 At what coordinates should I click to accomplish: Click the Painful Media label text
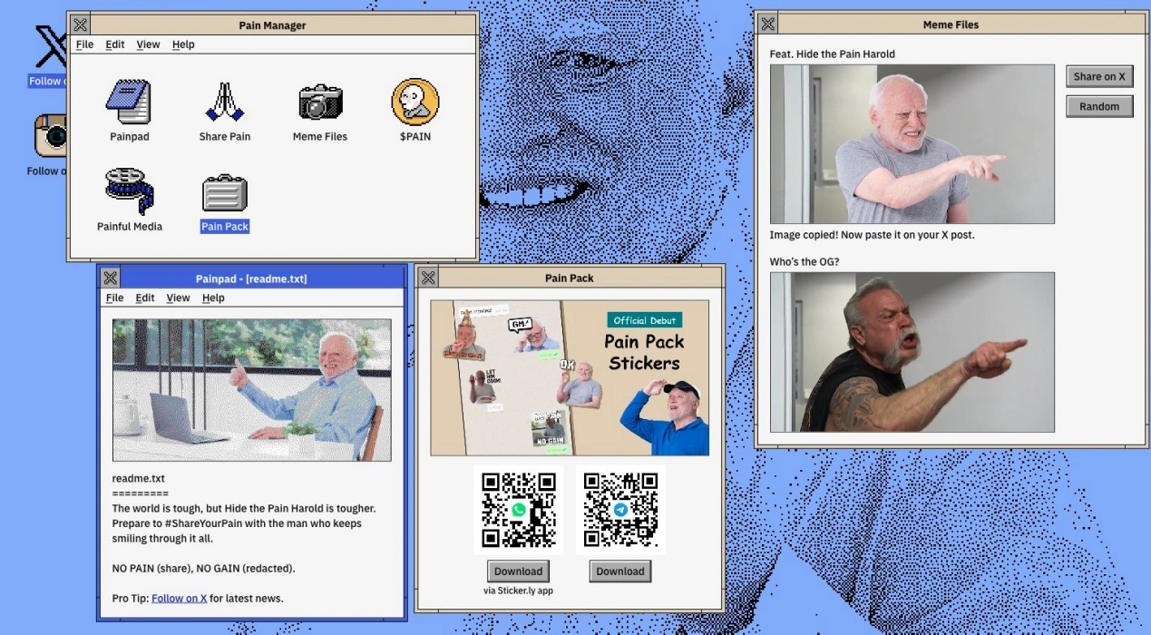coord(130,227)
